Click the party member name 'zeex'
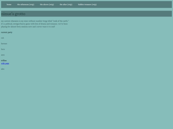 3,55
